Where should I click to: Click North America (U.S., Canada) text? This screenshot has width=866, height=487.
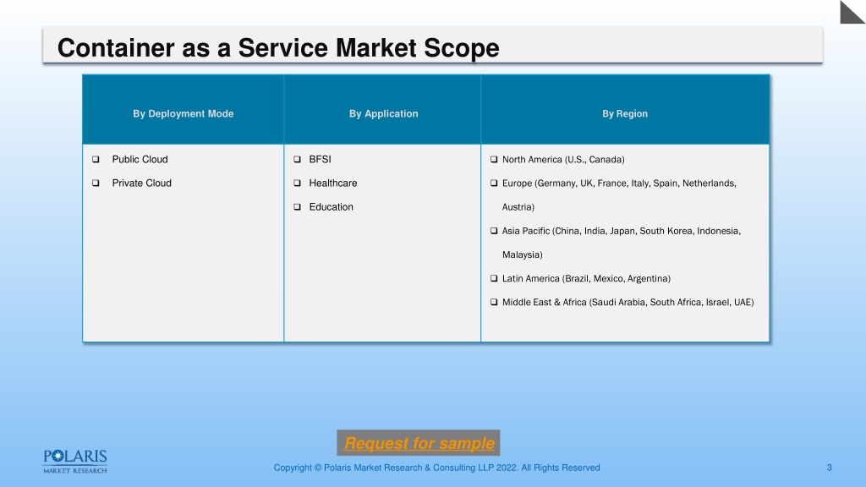pyautogui.click(x=563, y=160)
